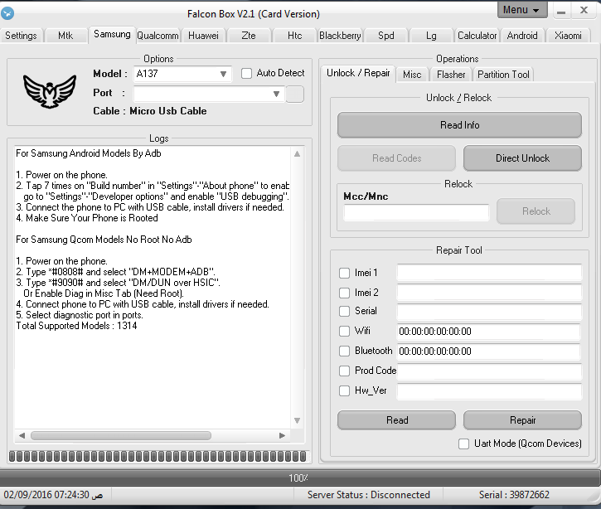Open the Htc tab
The image size is (601, 509).
(x=294, y=36)
